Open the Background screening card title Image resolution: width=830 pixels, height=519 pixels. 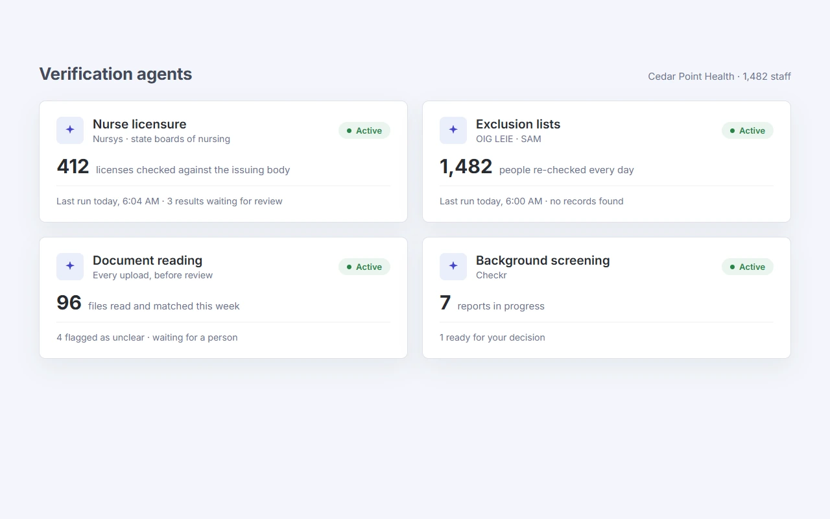click(x=543, y=260)
